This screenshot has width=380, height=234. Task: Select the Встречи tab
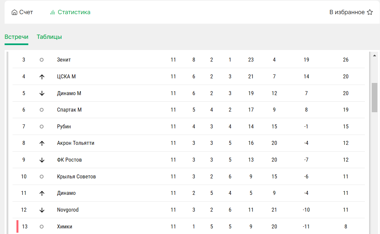16,37
